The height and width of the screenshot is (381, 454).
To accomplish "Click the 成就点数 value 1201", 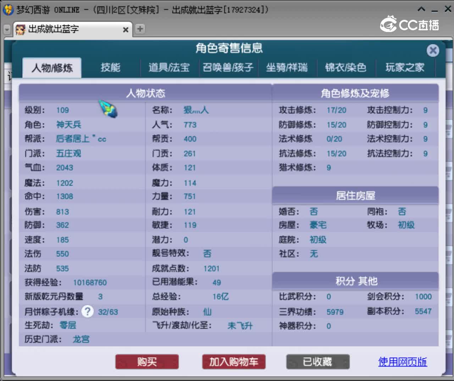I will (x=211, y=269).
